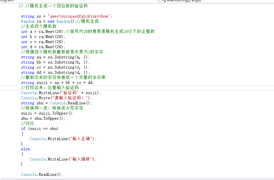This screenshot has width=274, height=180.
Task: Click the line 'if (suiji == shu)'
Action: click(40, 129)
